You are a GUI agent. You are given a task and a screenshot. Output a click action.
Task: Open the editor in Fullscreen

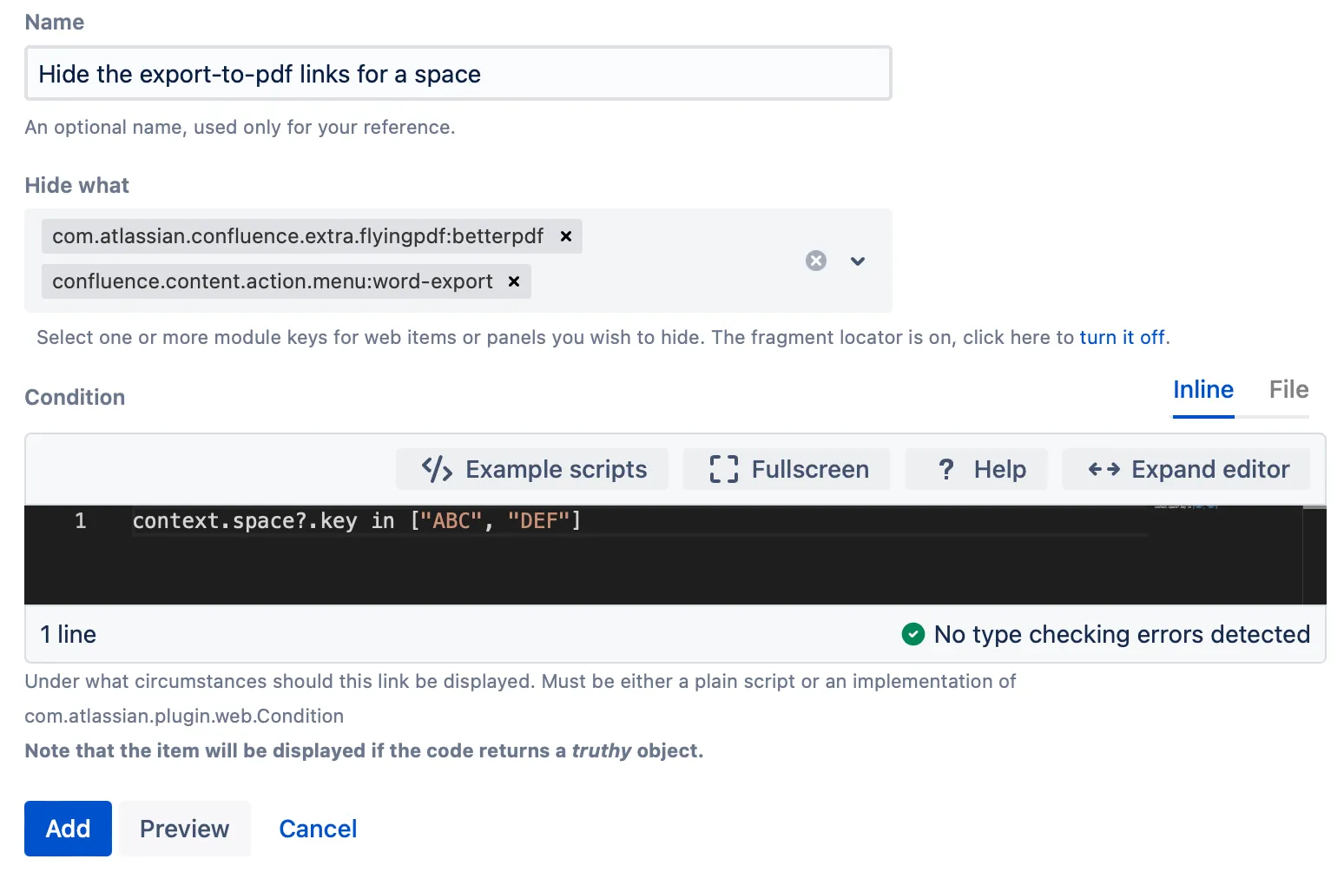[787, 469]
